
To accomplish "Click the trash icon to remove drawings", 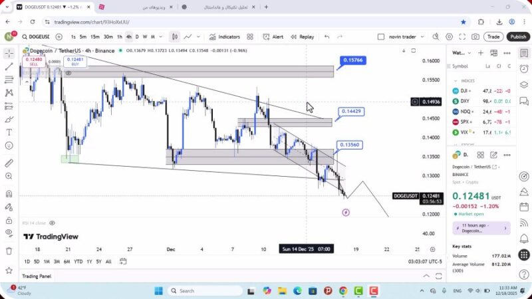I will (9, 250).
